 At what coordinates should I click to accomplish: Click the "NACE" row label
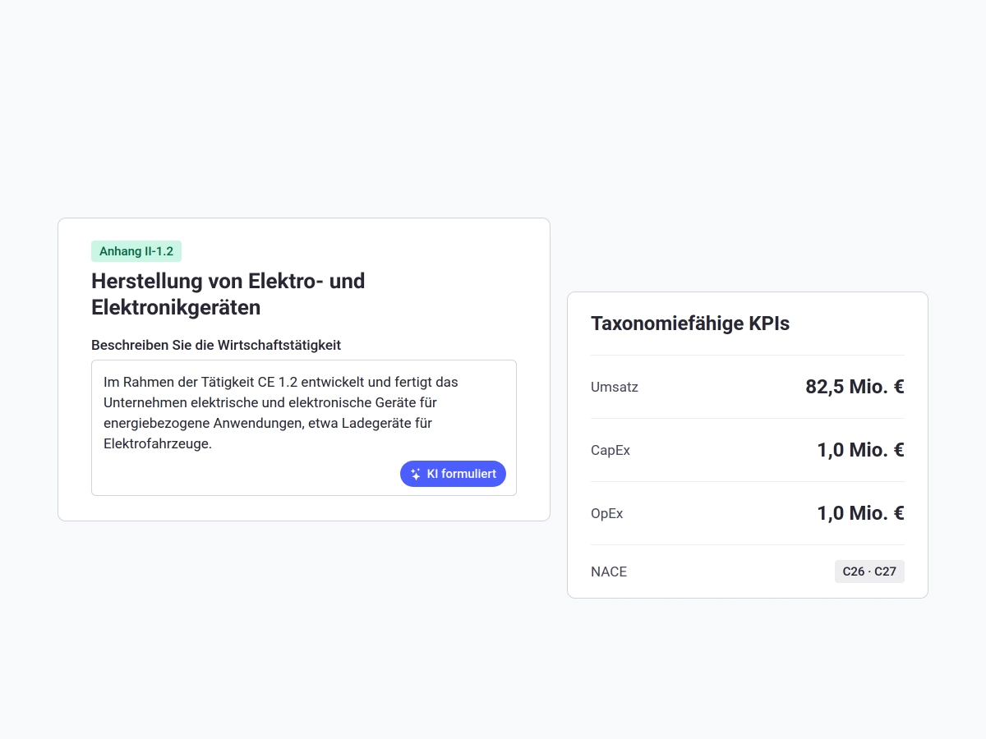(609, 571)
